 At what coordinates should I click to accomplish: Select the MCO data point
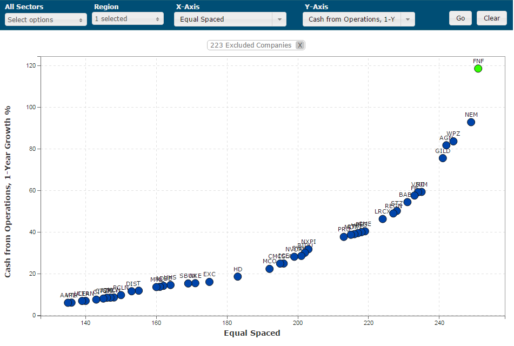270,269
